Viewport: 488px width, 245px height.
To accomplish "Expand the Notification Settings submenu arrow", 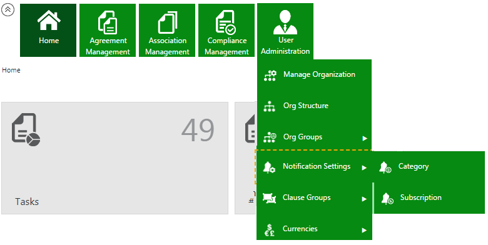I will [364, 168].
